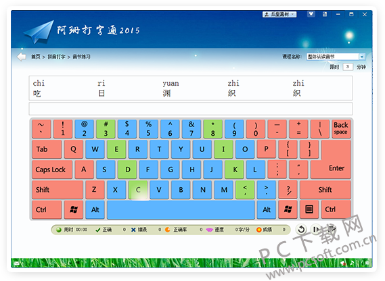Hit the highlighted C key
The width and height of the screenshot is (385, 281).
pyautogui.click(x=138, y=190)
